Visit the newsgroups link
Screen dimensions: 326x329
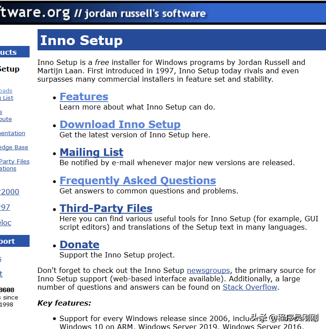click(208, 270)
